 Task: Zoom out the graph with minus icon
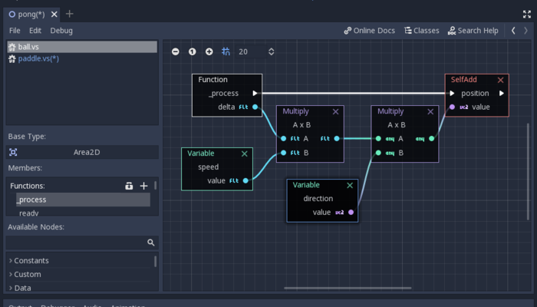pos(176,51)
